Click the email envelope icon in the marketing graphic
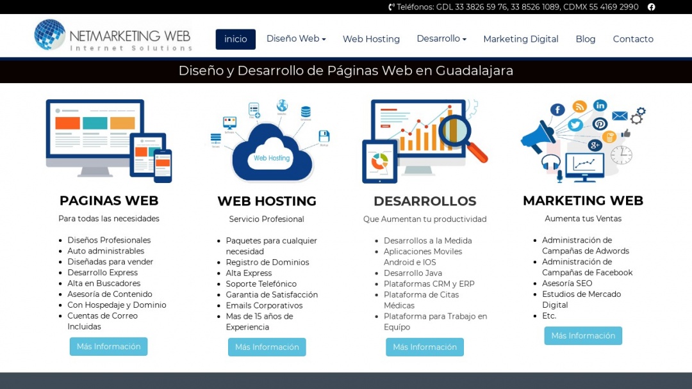 coord(620,116)
